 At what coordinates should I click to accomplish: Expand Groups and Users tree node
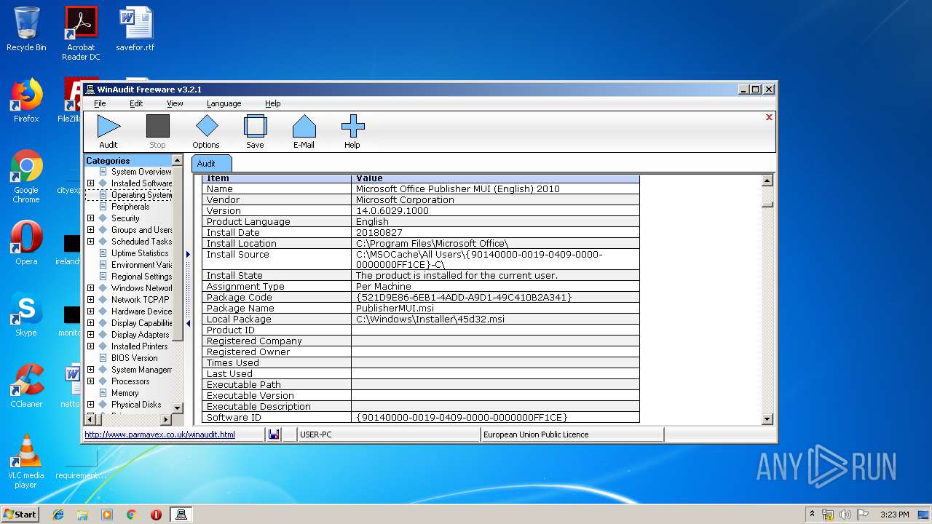(x=90, y=230)
